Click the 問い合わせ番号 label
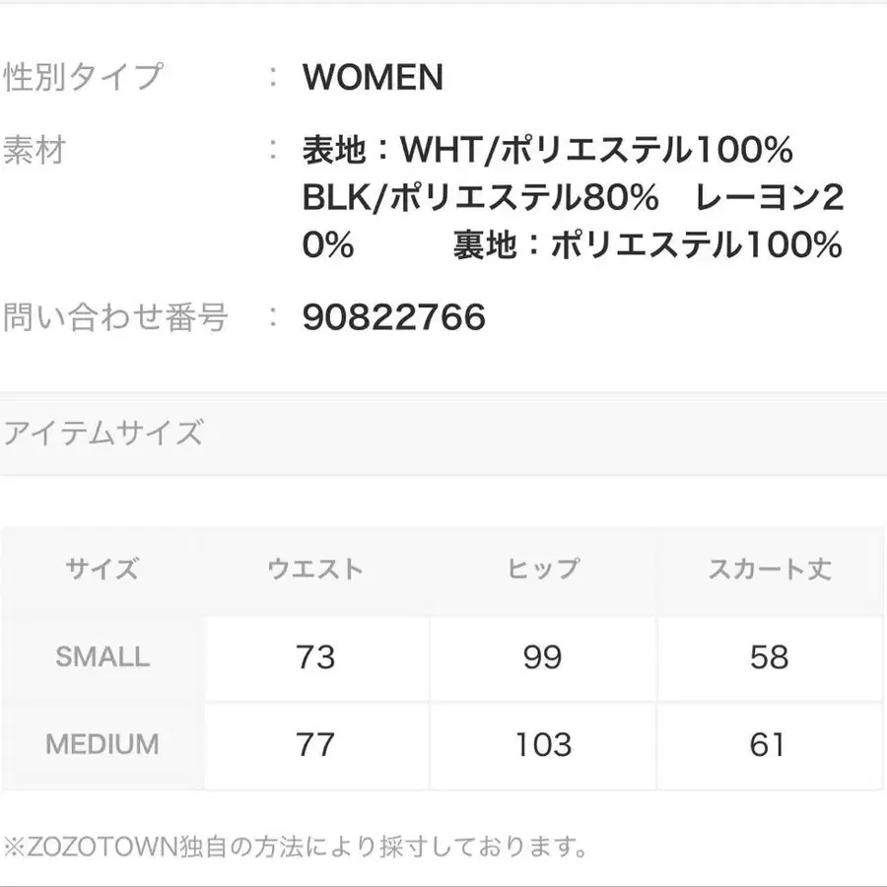 tap(115, 317)
